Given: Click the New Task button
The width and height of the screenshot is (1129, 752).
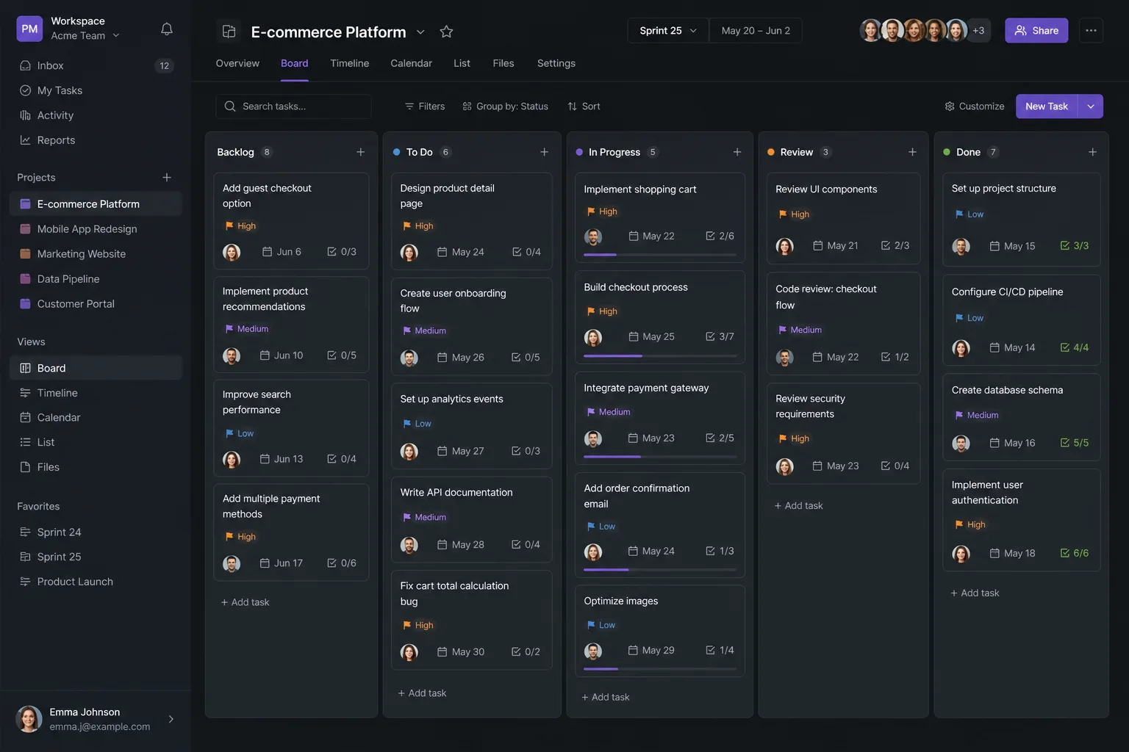Looking at the screenshot, I should coord(1047,106).
